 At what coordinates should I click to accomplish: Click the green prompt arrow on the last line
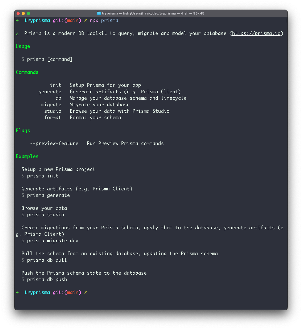tap(17, 292)
